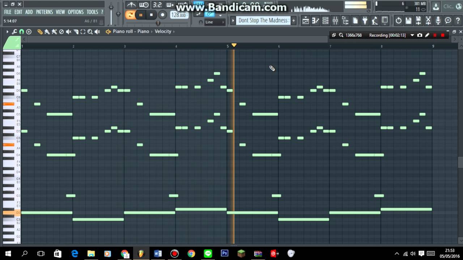
Task: Open pattern selector Dont Stop The Madness
Action: tap(263, 20)
